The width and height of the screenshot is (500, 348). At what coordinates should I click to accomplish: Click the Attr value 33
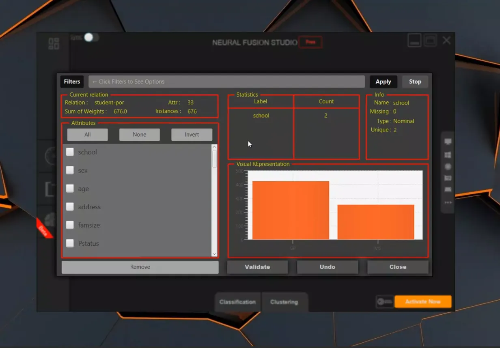(x=190, y=103)
